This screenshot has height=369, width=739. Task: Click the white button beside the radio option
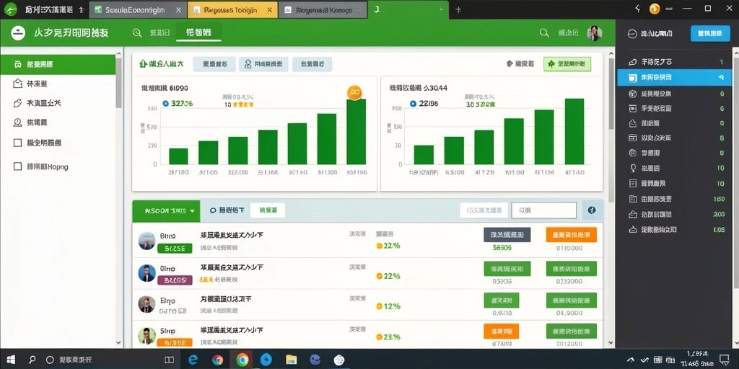click(267, 210)
